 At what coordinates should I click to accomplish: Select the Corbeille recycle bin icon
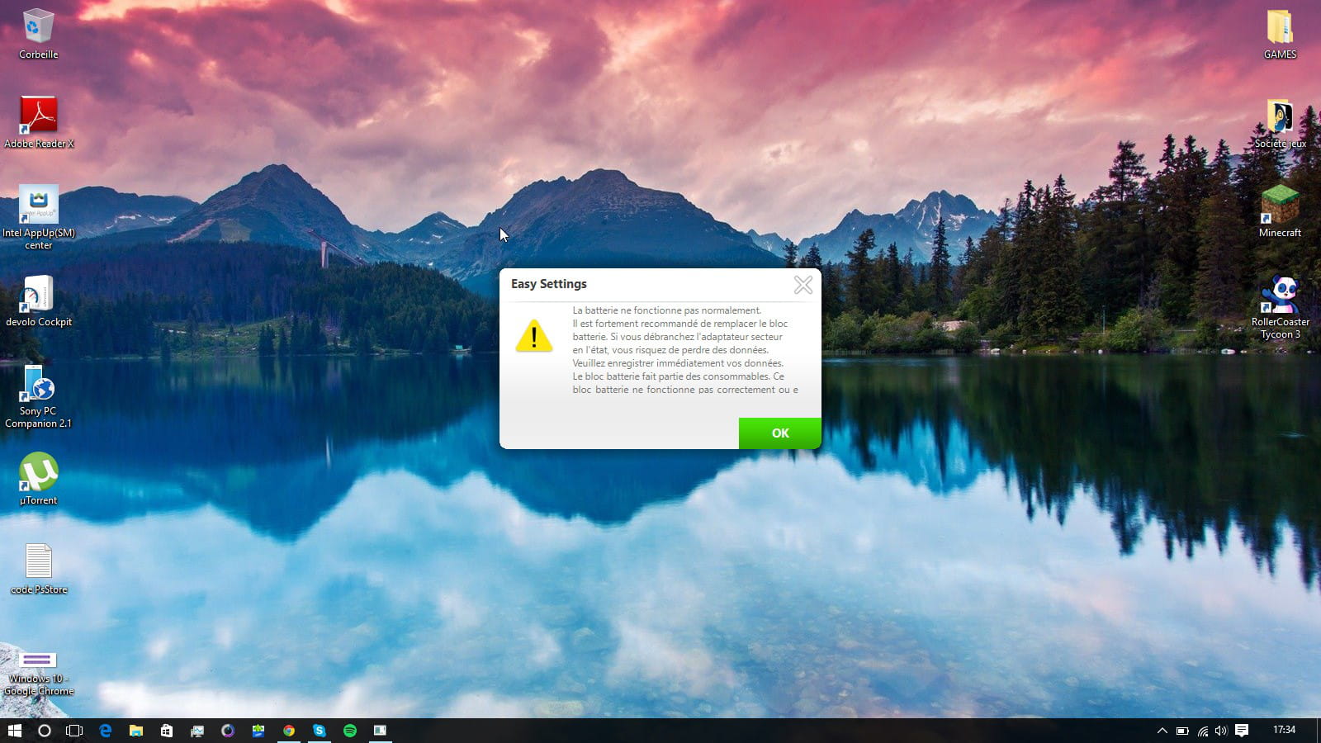click(39, 34)
